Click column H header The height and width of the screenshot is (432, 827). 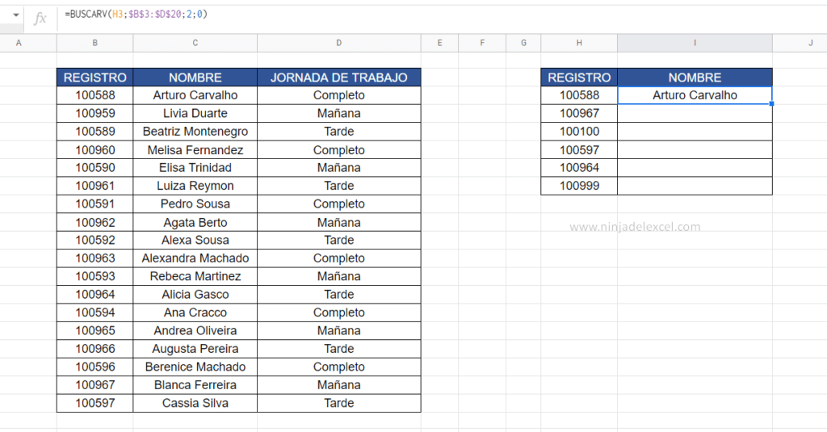point(579,43)
